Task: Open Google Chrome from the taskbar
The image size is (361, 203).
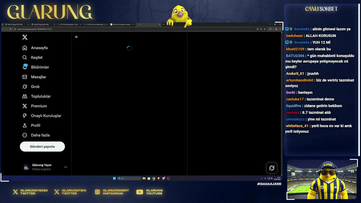Action: tap(154, 178)
